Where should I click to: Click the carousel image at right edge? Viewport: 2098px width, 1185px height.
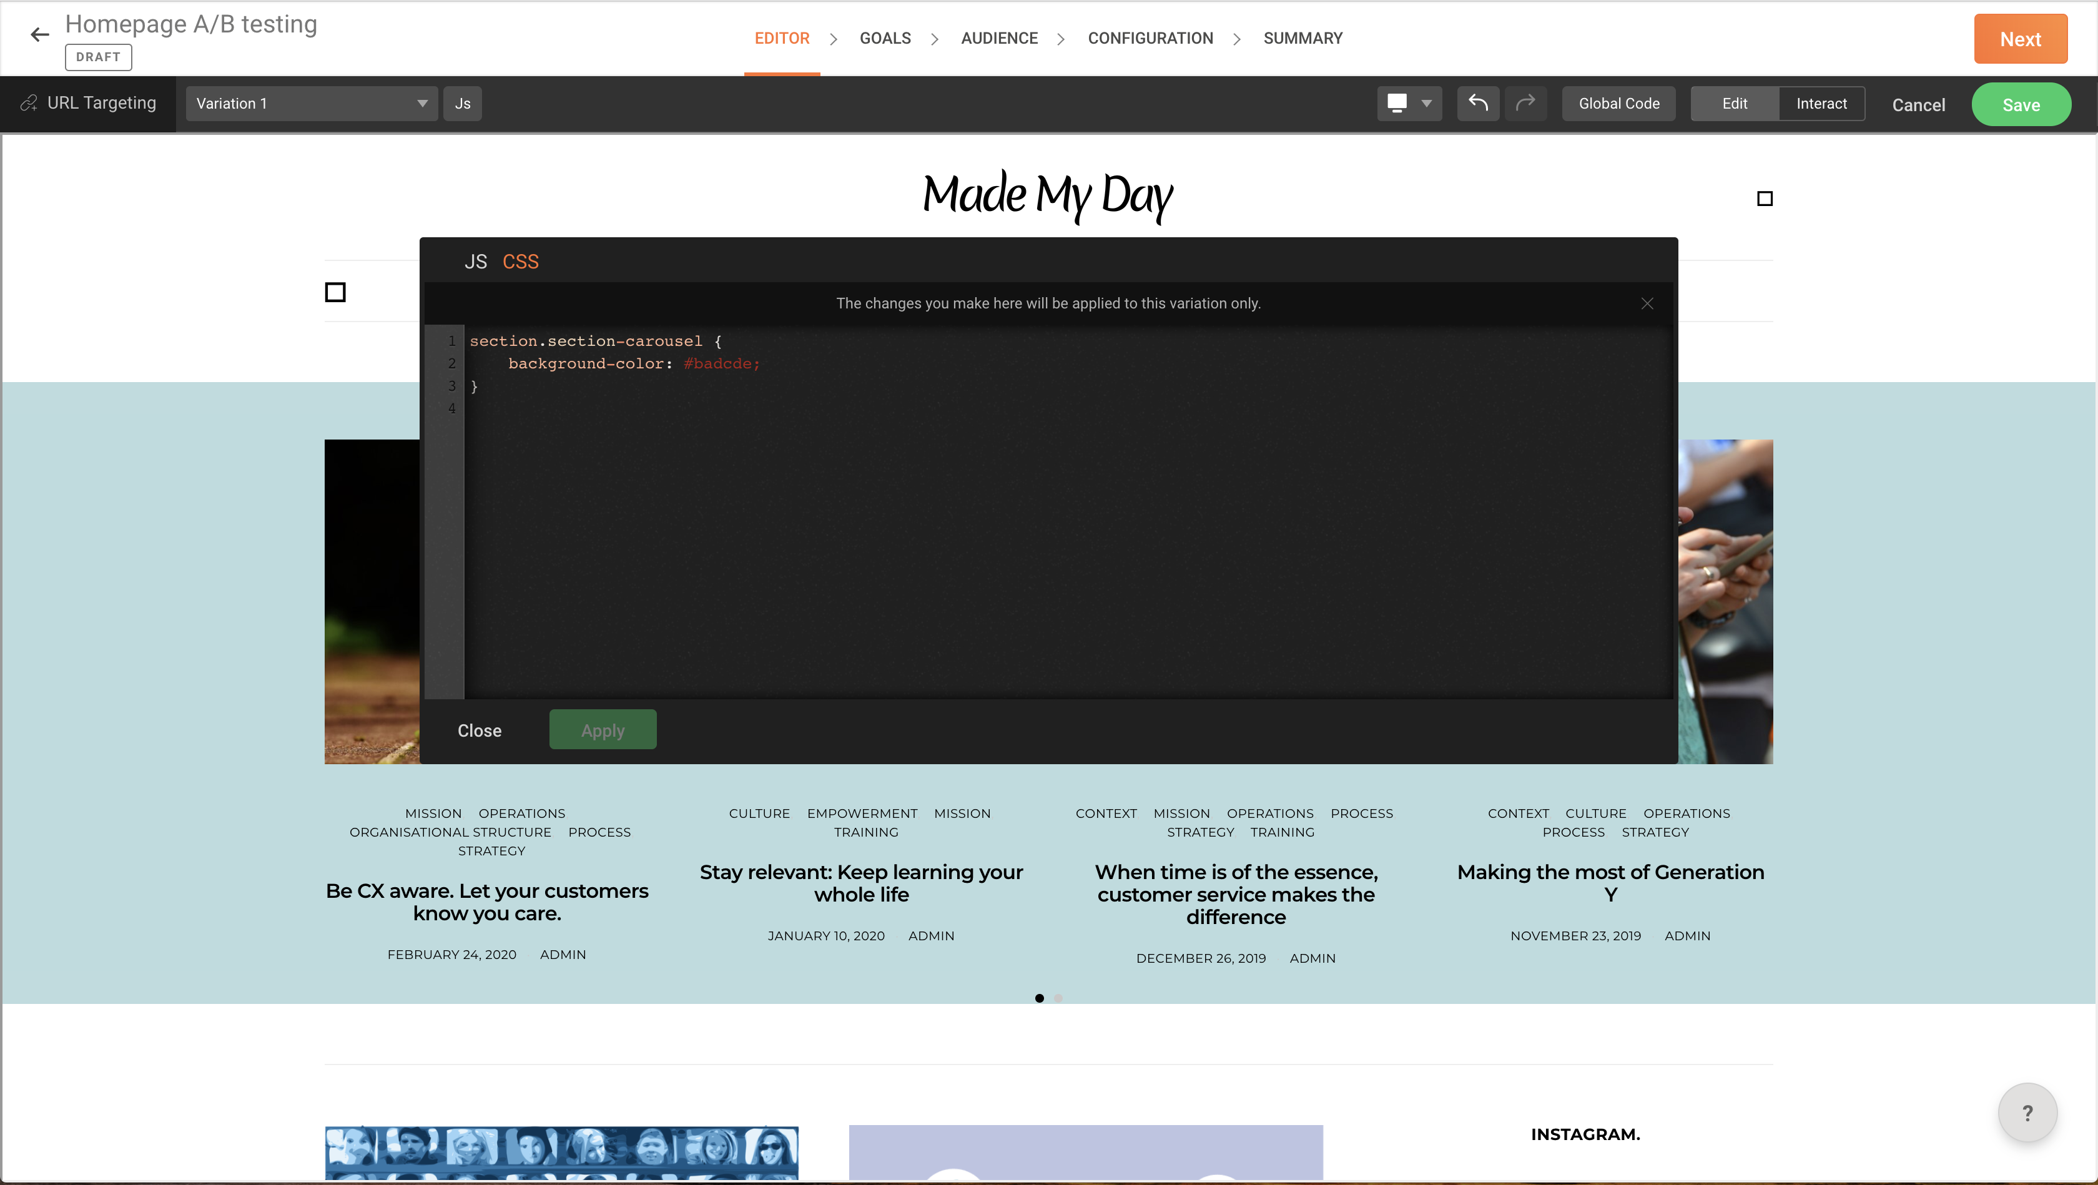1725,601
